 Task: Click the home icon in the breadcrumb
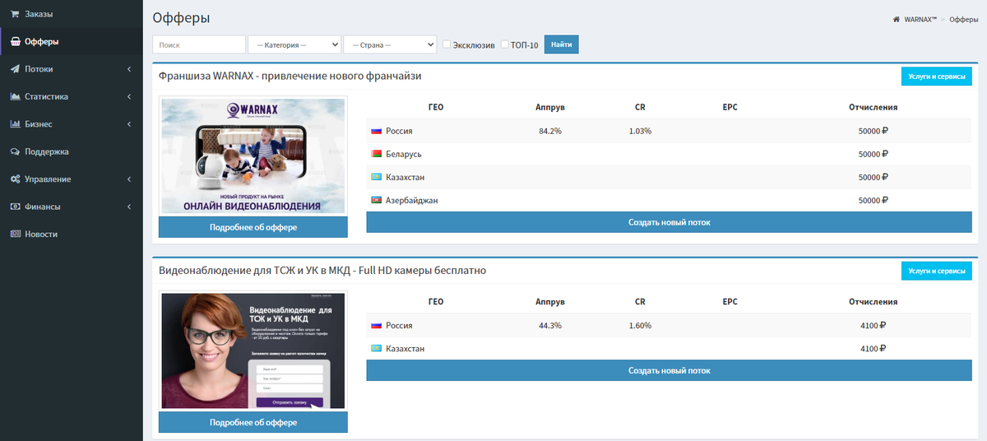[x=896, y=19]
